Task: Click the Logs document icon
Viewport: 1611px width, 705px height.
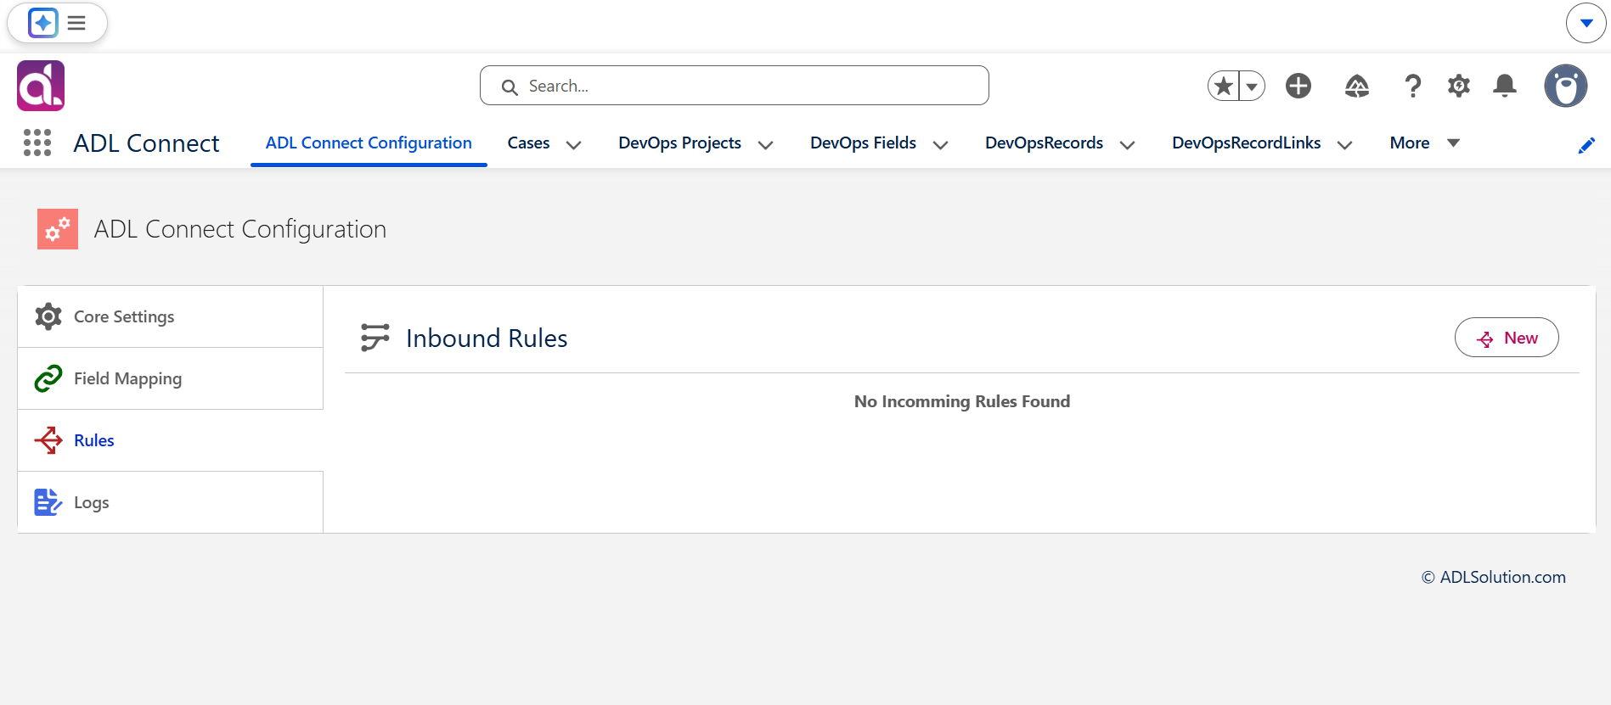Action: click(48, 502)
